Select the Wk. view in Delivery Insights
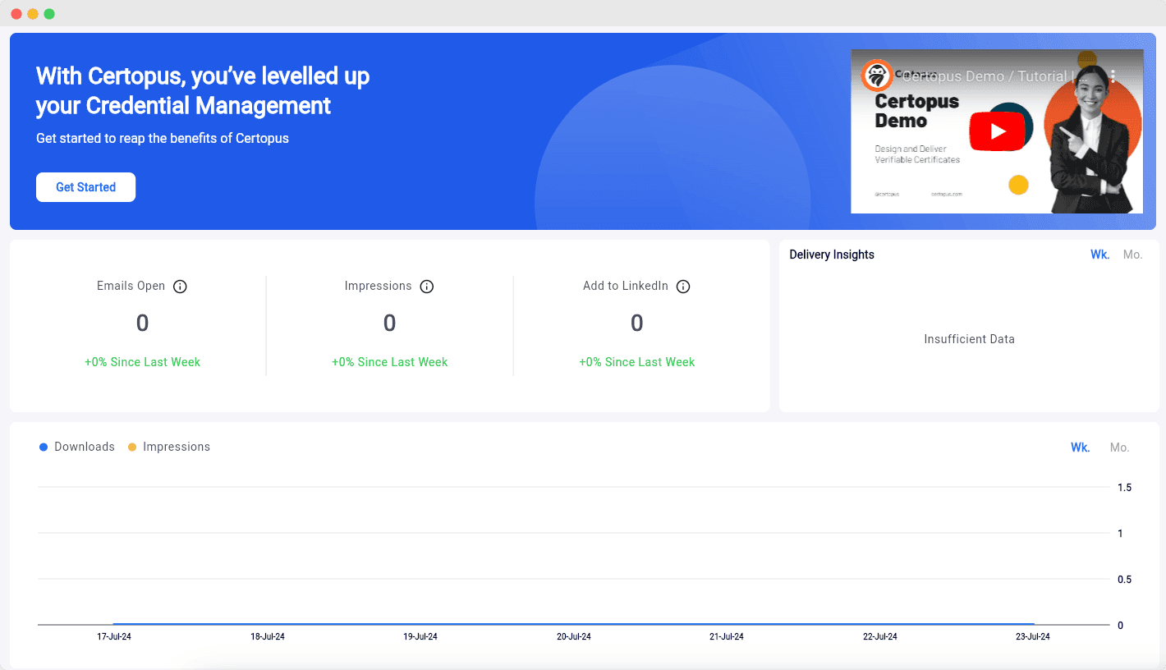This screenshot has width=1166, height=670. (x=1099, y=255)
